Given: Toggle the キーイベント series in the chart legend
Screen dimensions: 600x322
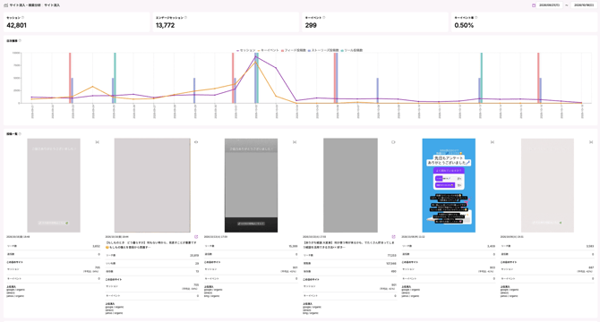Looking at the screenshot, I should click(x=269, y=50).
